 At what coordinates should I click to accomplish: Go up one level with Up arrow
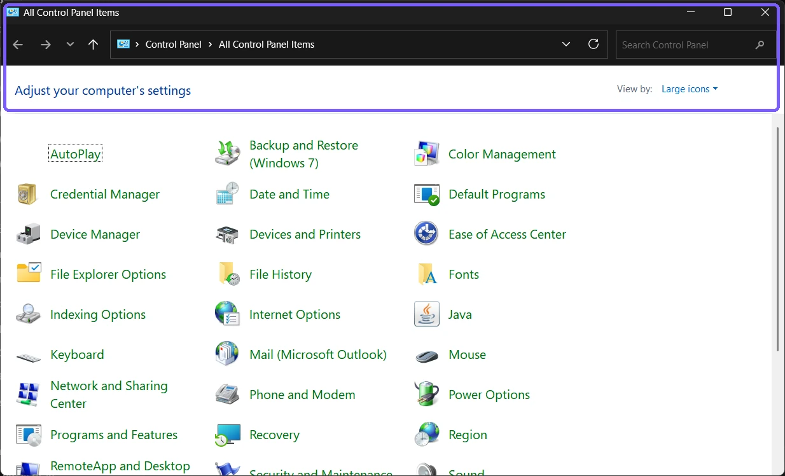(94, 45)
